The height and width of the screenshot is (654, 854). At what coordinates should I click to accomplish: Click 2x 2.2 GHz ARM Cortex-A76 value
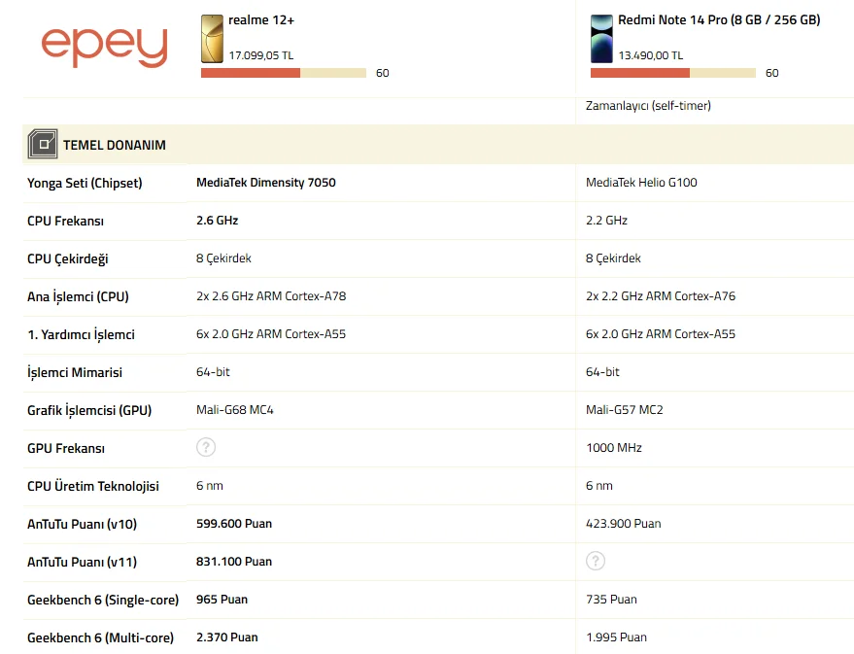coord(660,296)
